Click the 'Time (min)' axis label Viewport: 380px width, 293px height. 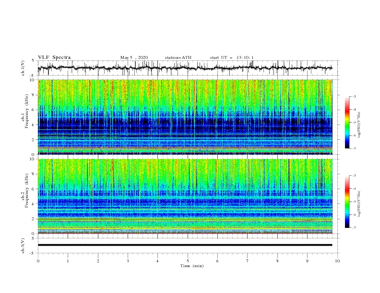192,266
